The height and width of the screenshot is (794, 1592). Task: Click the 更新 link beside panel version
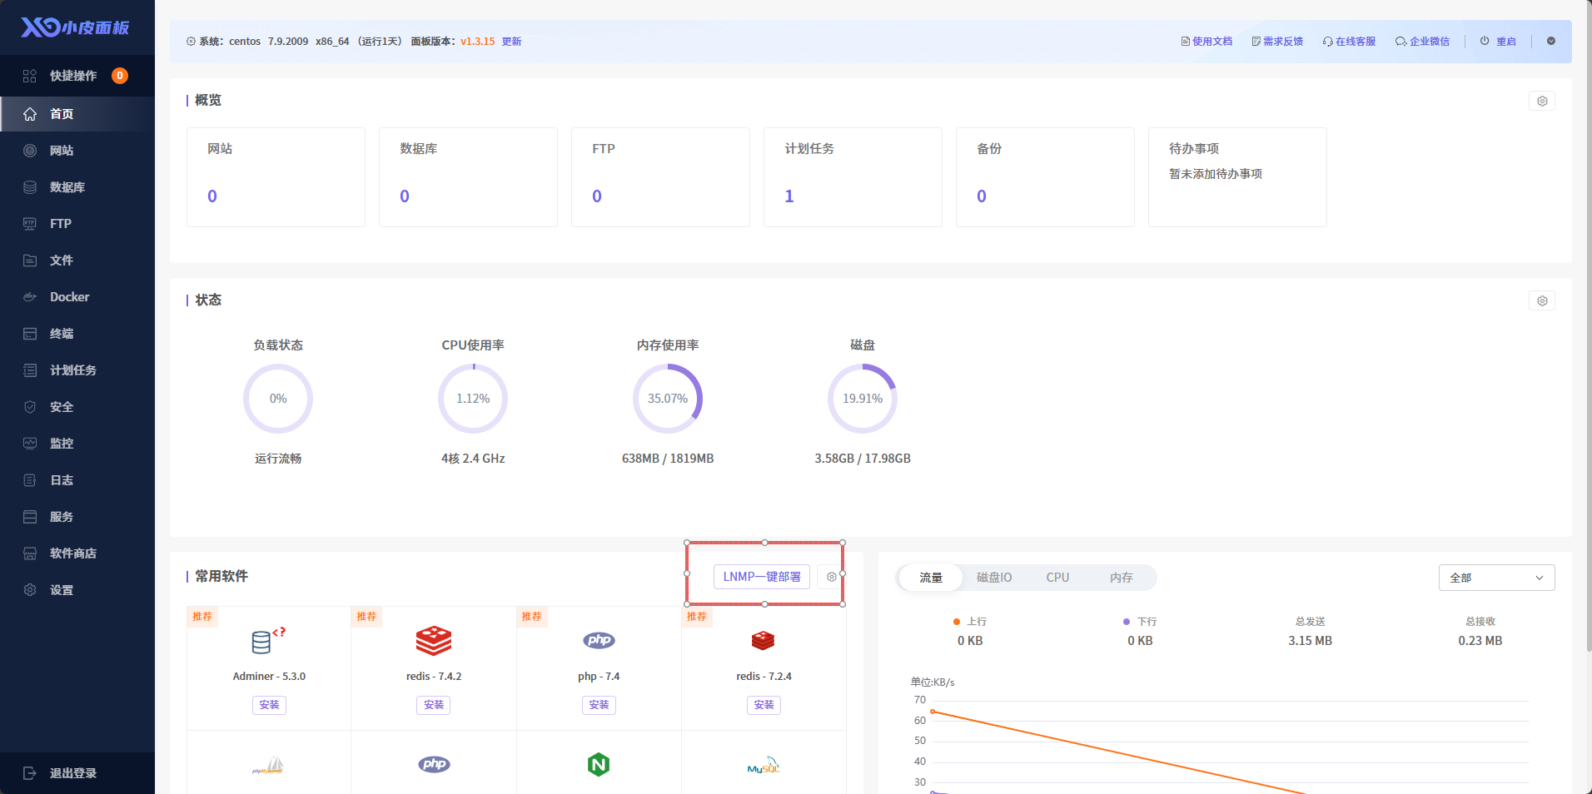click(511, 42)
